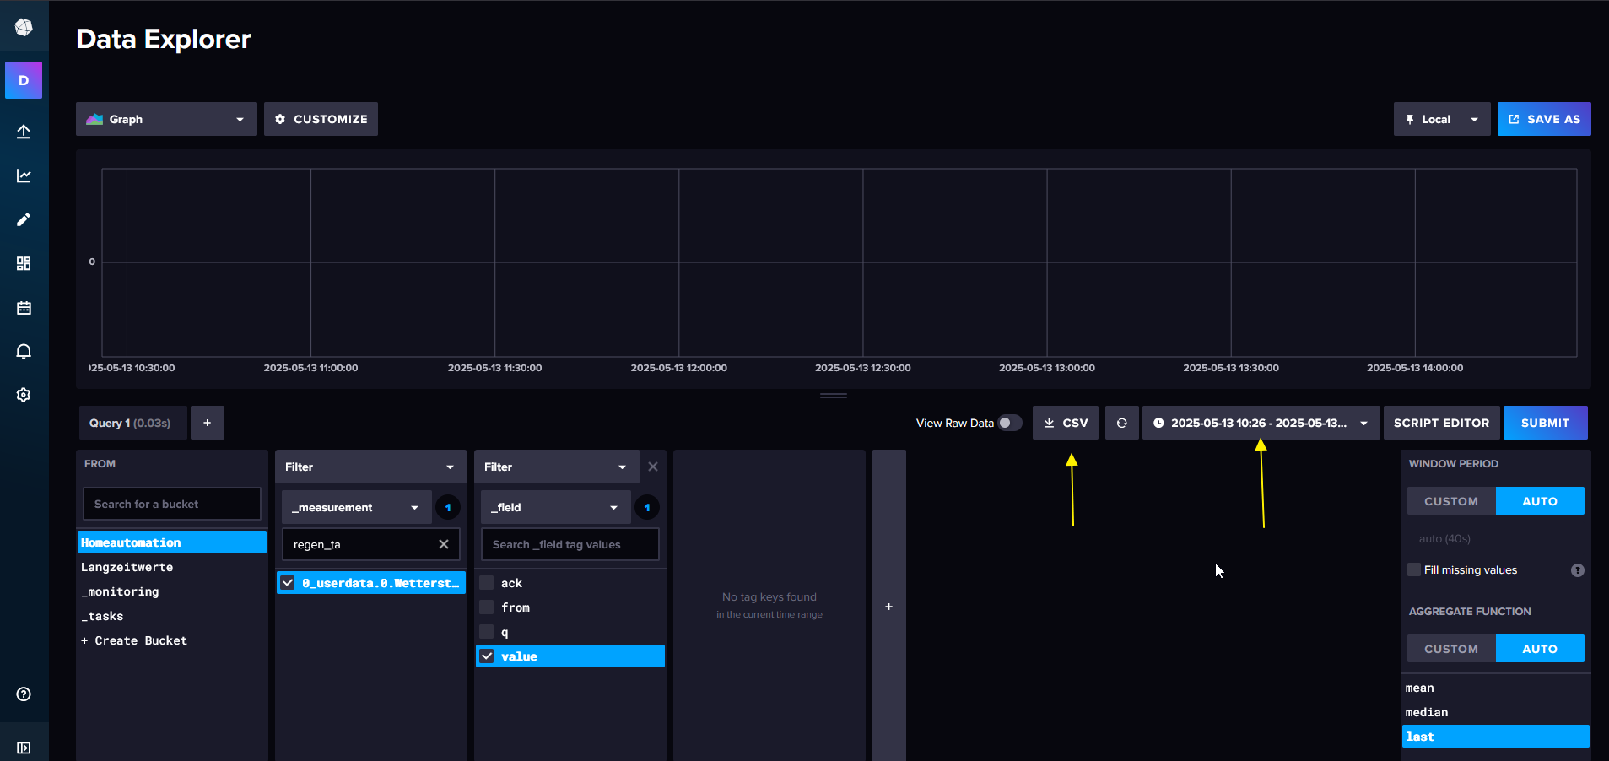Screen dimensions: 1609x761
Task: Open Load Data upload icon in sidebar
Action: 24,132
